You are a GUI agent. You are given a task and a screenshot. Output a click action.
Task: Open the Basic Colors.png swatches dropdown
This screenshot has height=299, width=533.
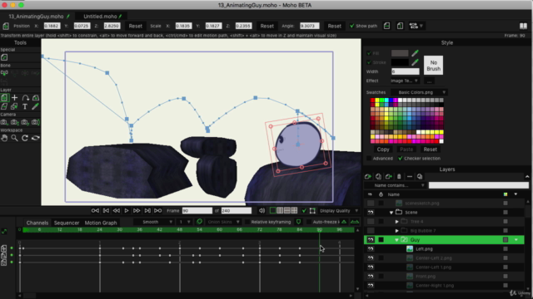[419, 92]
